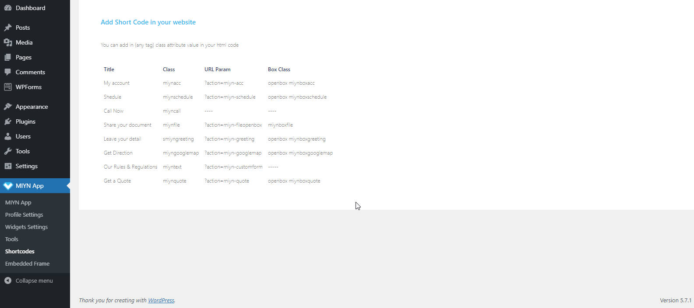
Task: Click the Plugins plug icon
Action: pos(8,121)
